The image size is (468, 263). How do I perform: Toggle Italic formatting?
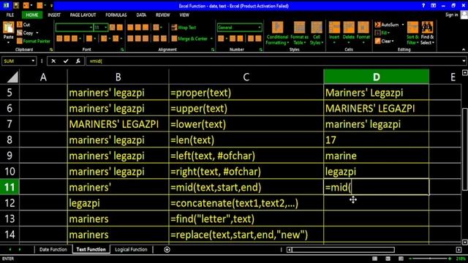pos(67,38)
